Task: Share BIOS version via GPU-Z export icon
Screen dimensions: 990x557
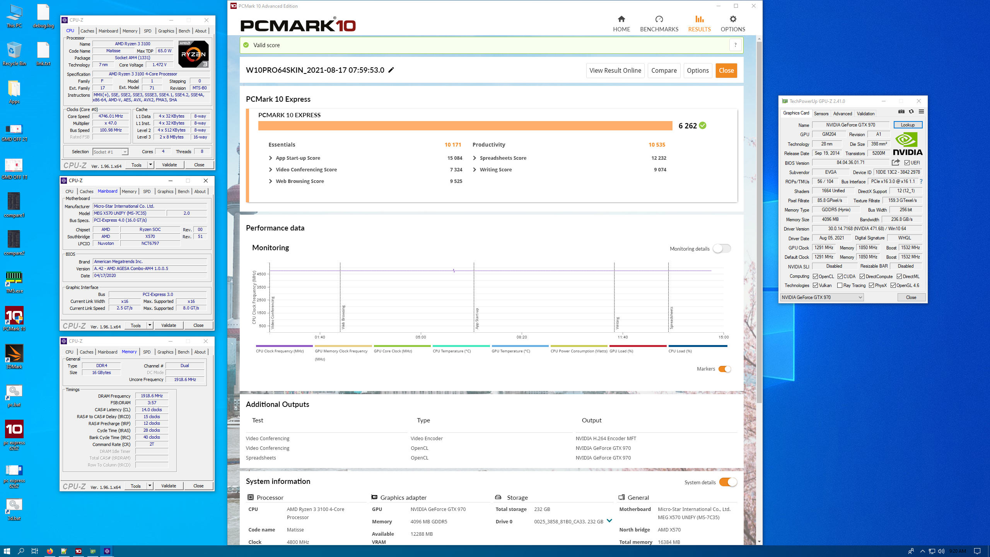Action: click(x=896, y=162)
